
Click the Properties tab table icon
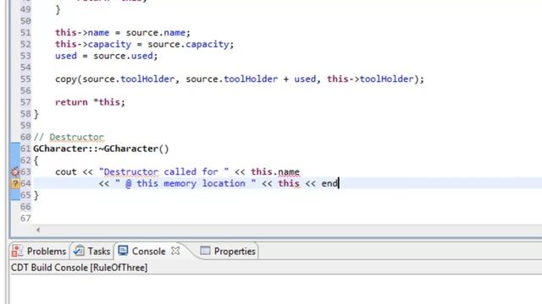pos(205,251)
